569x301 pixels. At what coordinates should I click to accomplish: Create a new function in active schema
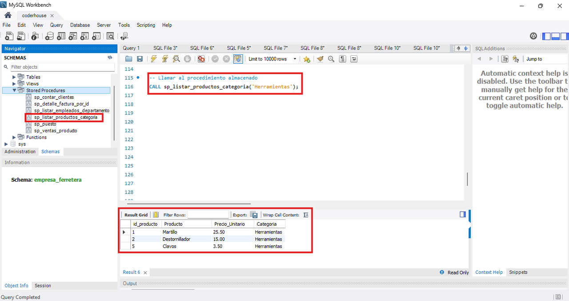click(x=97, y=36)
